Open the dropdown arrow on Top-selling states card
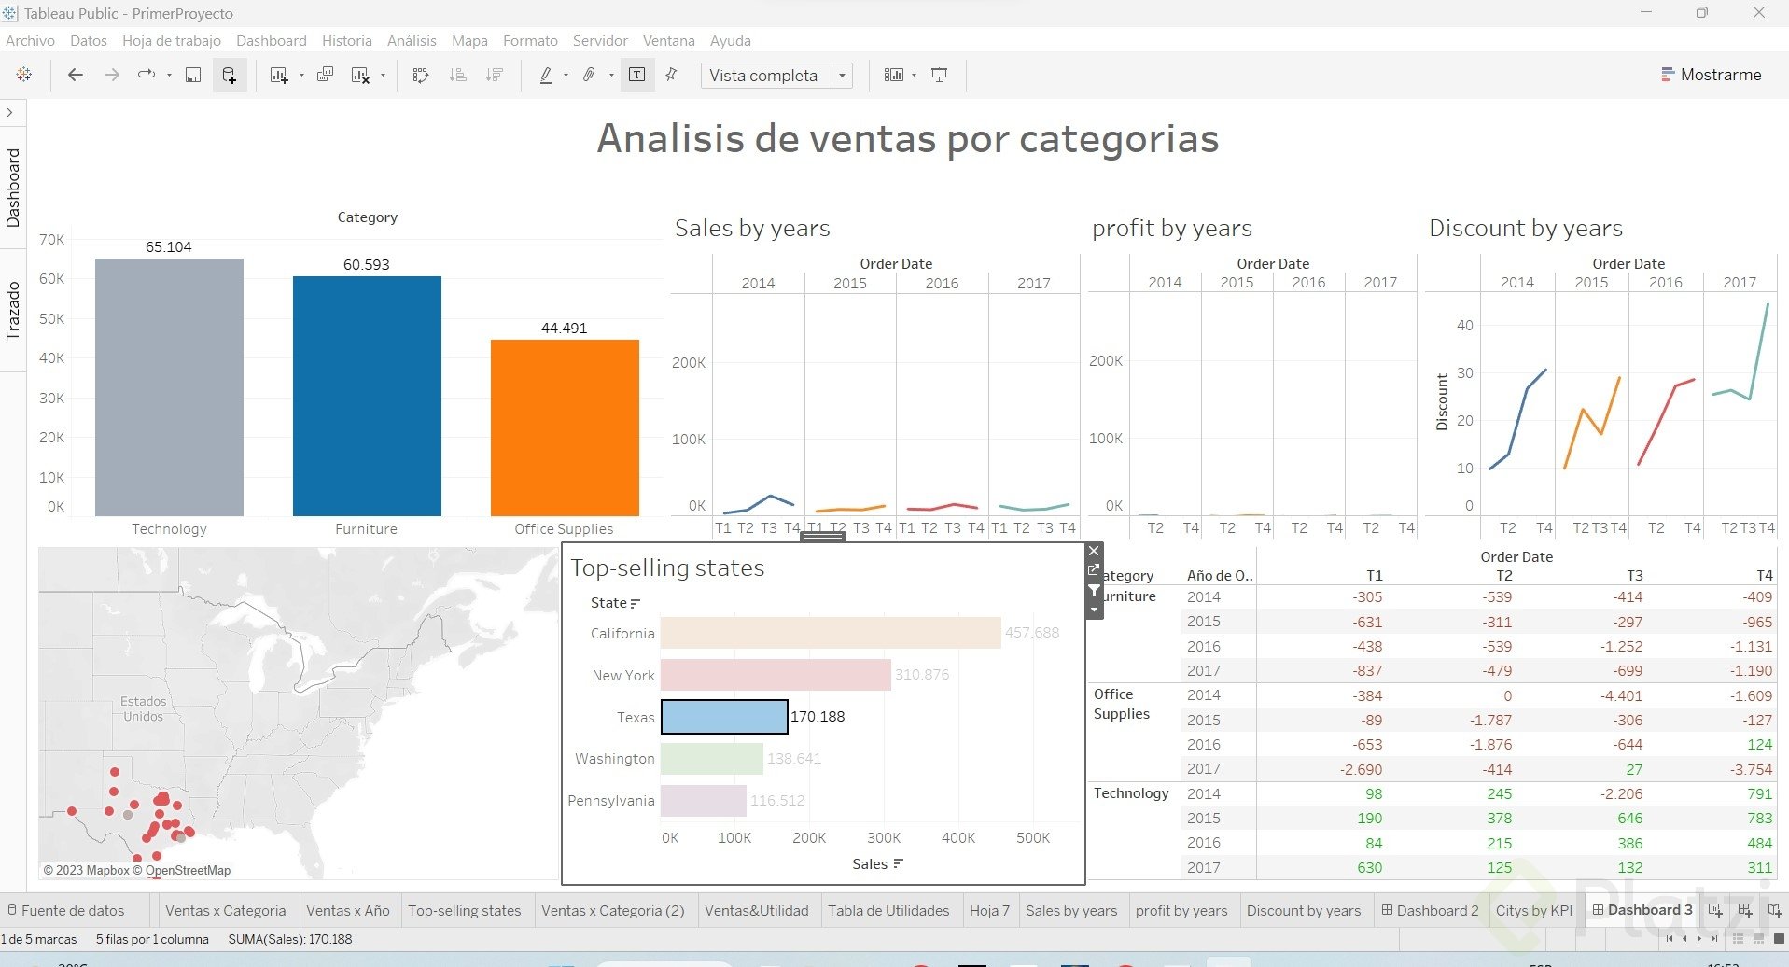 point(1094,610)
